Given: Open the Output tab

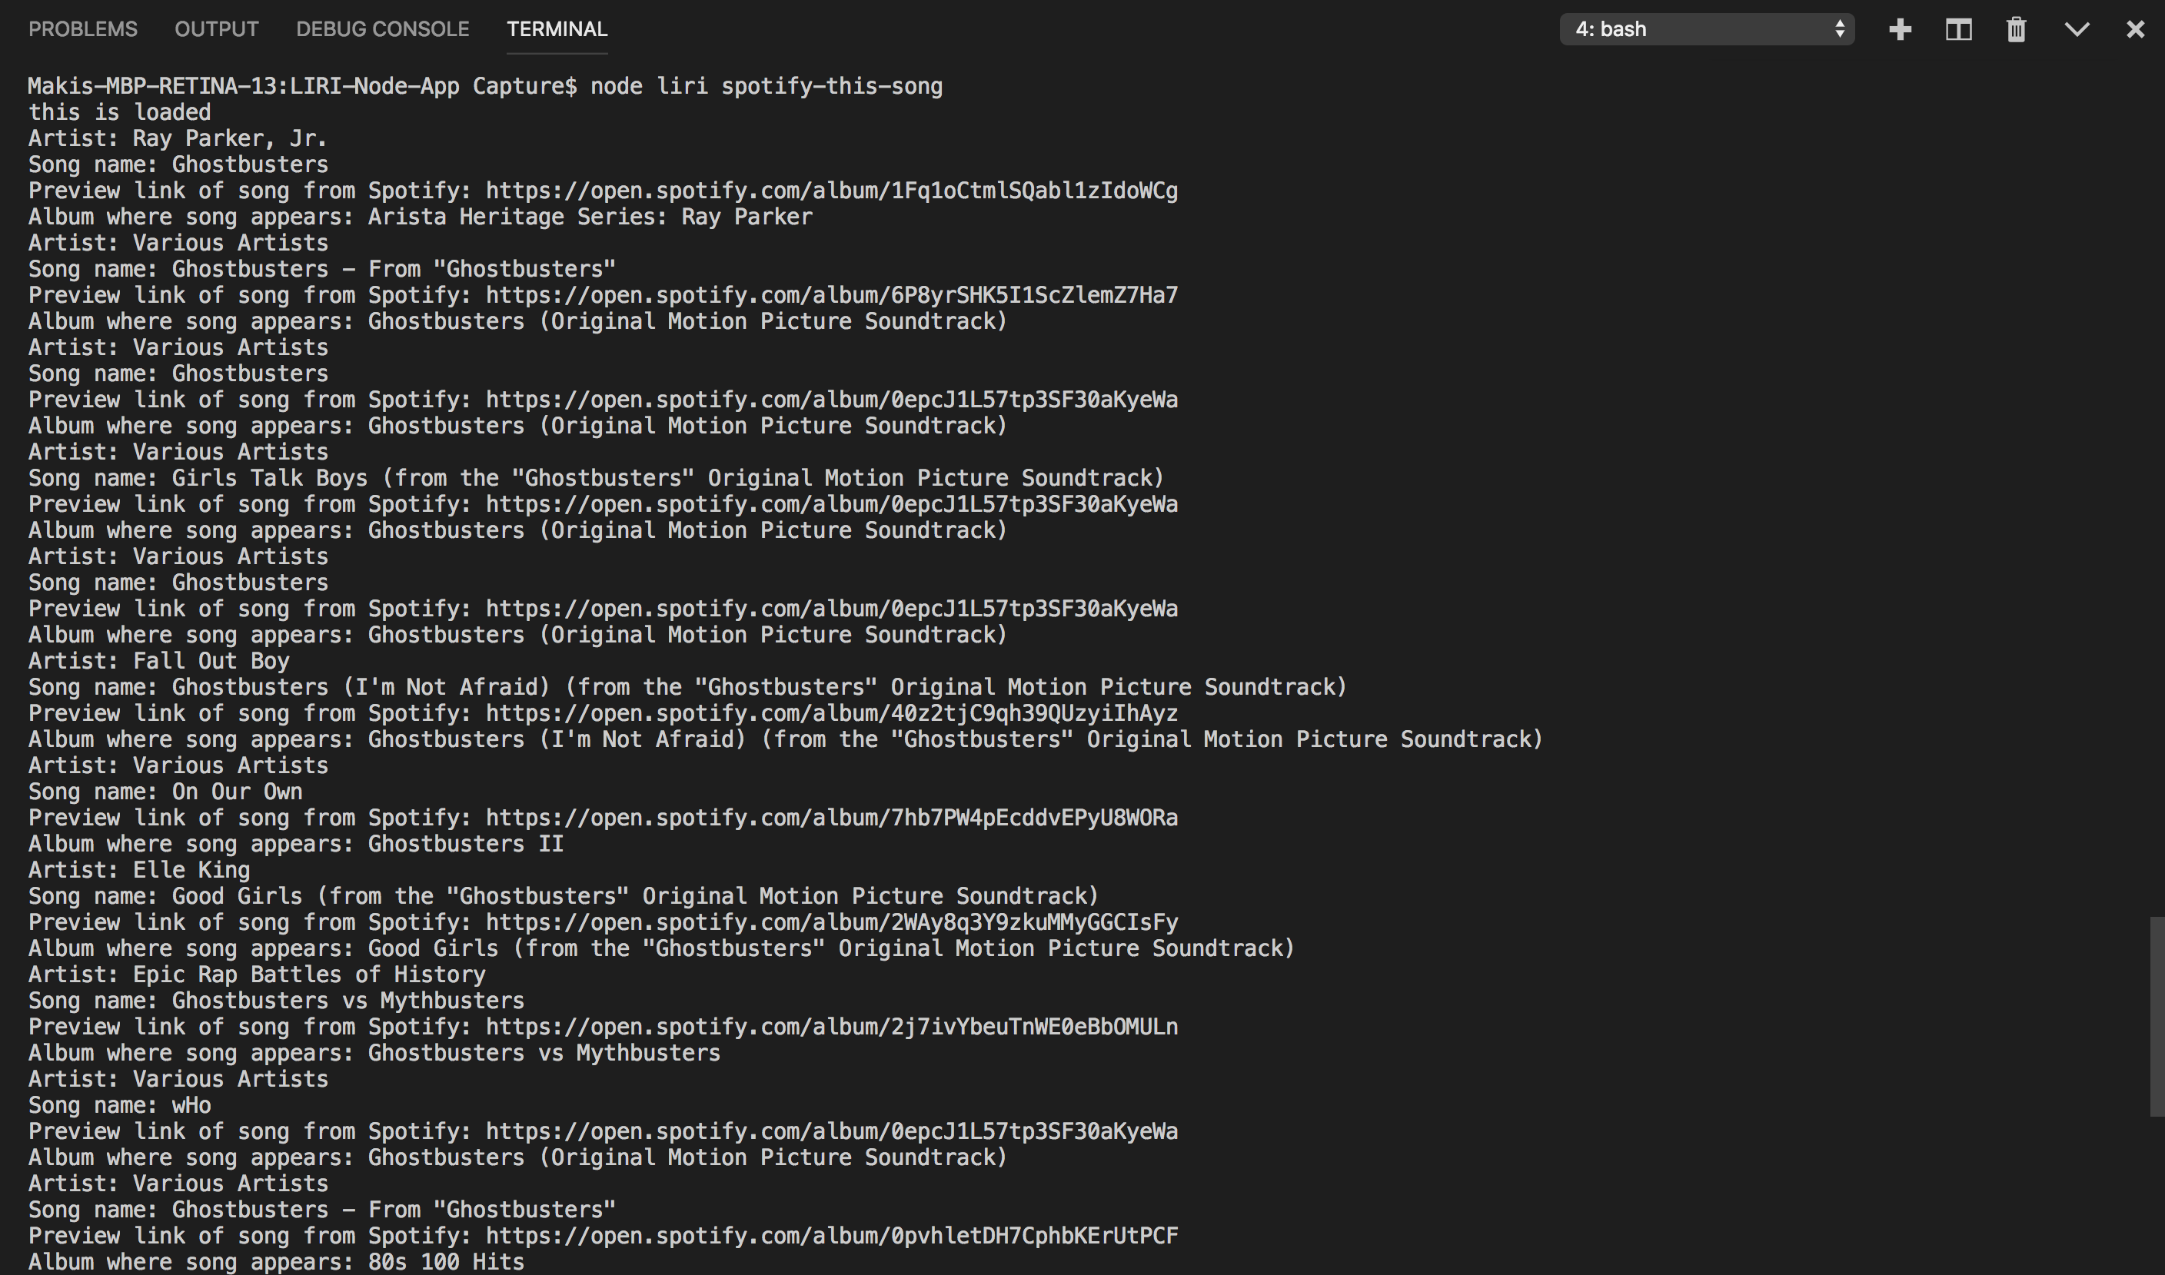Looking at the screenshot, I should (217, 29).
